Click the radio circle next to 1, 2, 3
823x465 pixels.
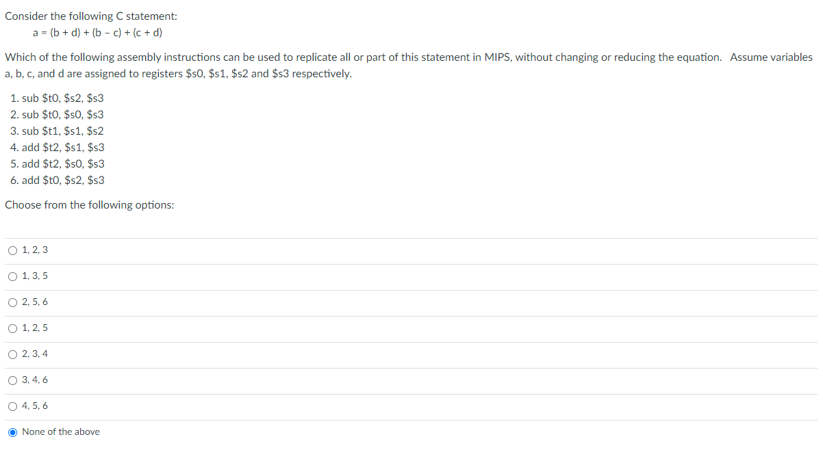click(12, 250)
